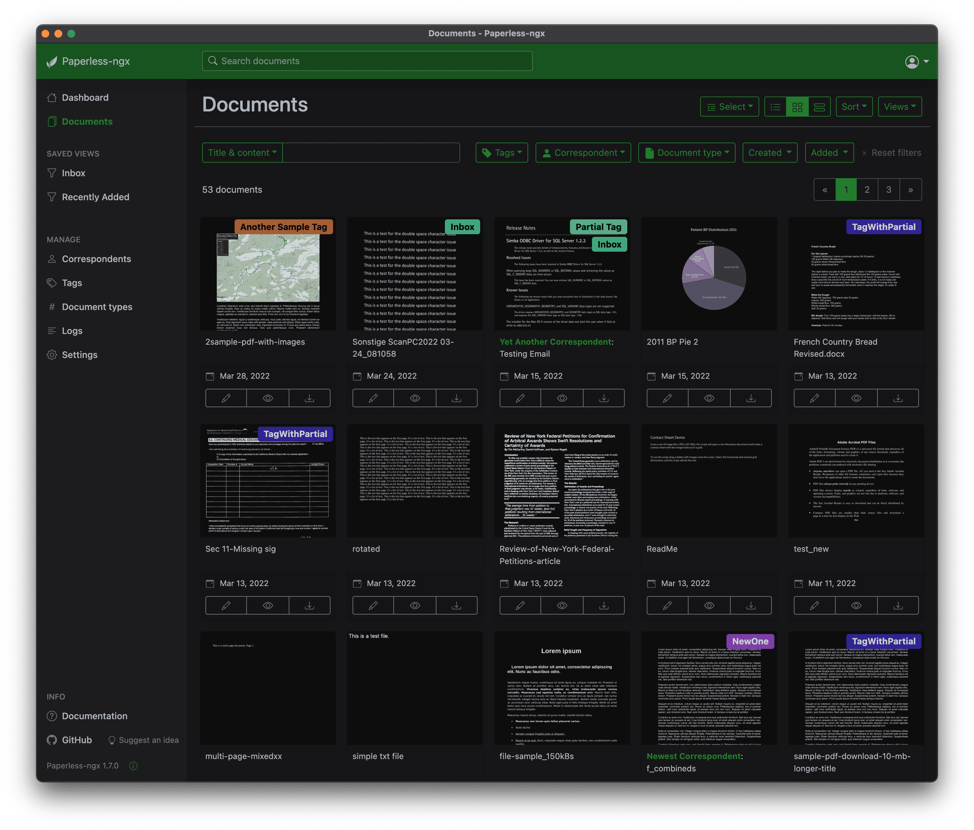Click the Paperless-ngx leaf logo
The width and height of the screenshot is (974, 830).
pyautogui.click(x=52, y=62)
